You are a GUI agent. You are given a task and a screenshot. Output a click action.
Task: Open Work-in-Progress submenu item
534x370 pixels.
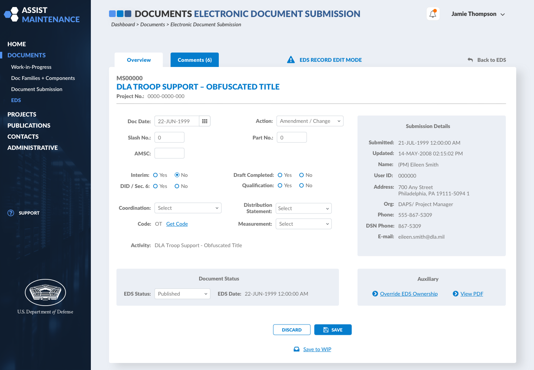click(31, 67)
